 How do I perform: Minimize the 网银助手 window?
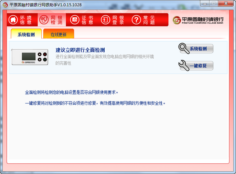[205, 4]
